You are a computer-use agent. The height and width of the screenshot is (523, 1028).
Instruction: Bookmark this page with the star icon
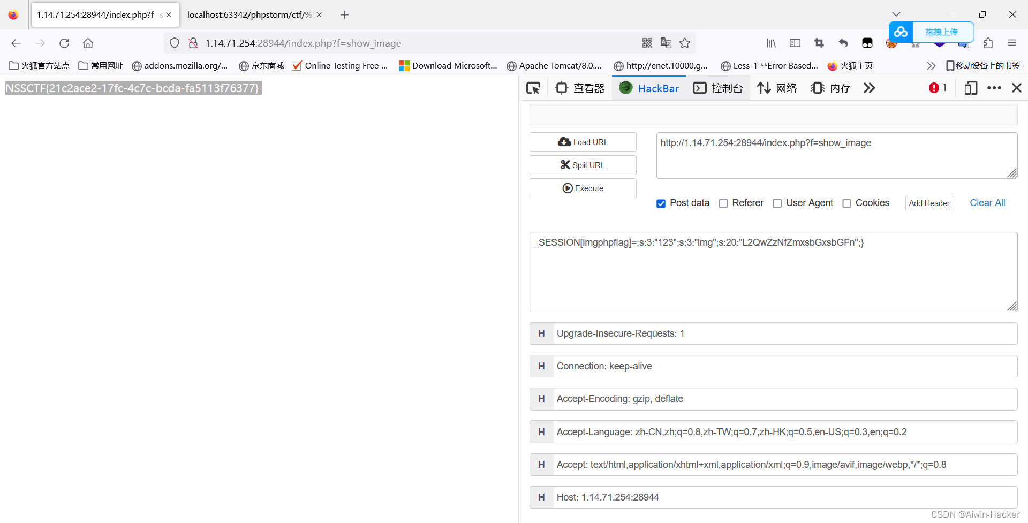tap(685, 43)
